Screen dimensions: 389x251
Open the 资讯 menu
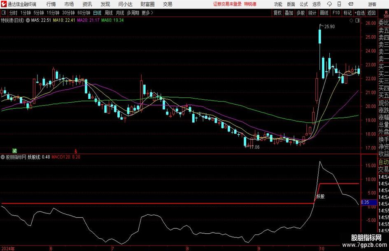click(87, 4)
